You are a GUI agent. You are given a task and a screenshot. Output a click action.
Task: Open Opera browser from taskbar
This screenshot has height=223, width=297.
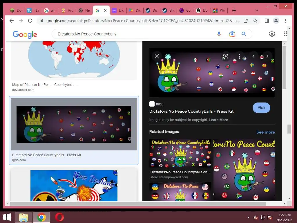tap(59, 217)
